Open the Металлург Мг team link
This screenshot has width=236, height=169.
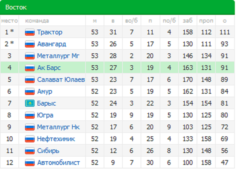tap(58, 56)
